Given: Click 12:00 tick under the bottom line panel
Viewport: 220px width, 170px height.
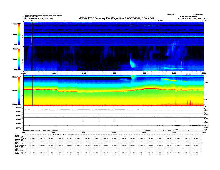Looking at the screenshot, I should [x=114, y=132].
